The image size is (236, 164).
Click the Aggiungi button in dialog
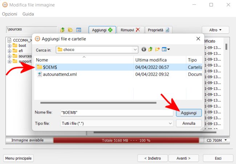(x=189, y=113)
